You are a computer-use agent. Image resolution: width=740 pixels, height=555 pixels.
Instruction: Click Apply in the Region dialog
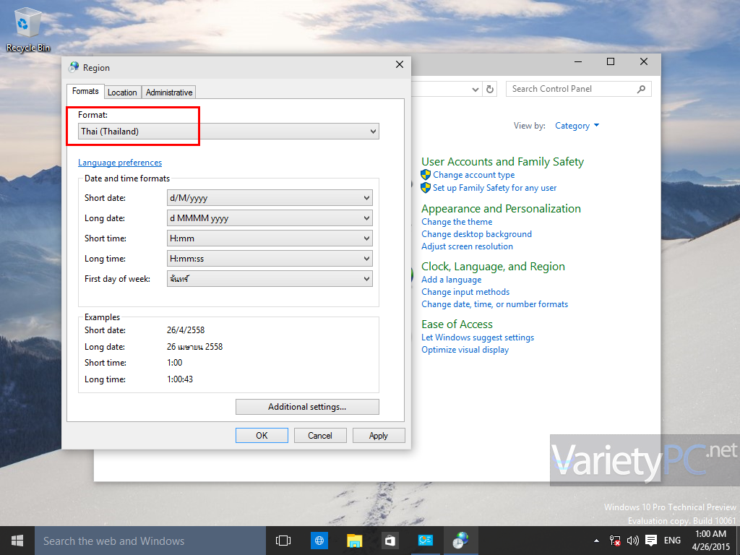click(379, 436)
